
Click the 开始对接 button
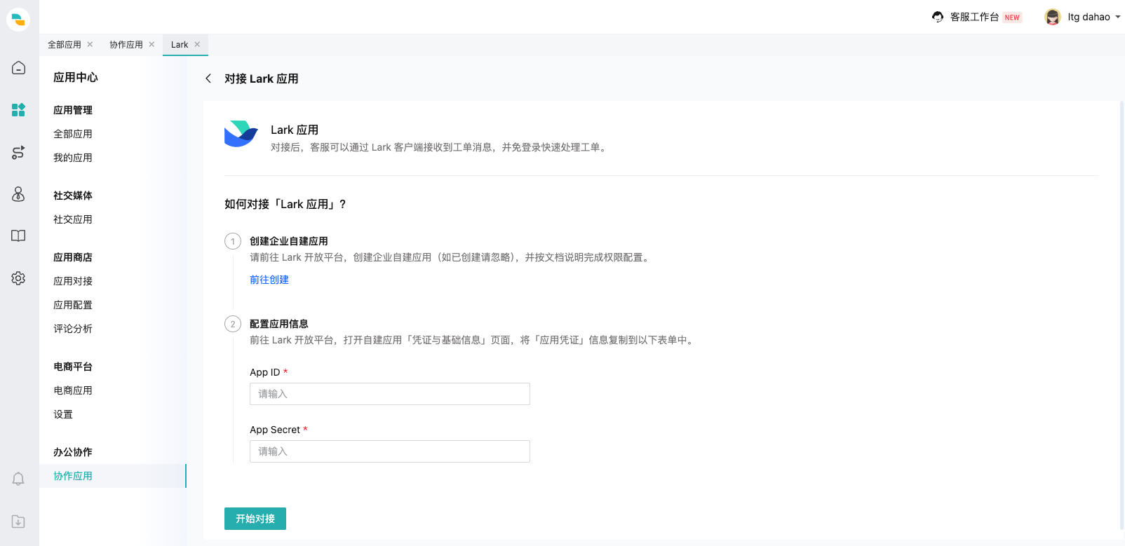tap(255, 519)
